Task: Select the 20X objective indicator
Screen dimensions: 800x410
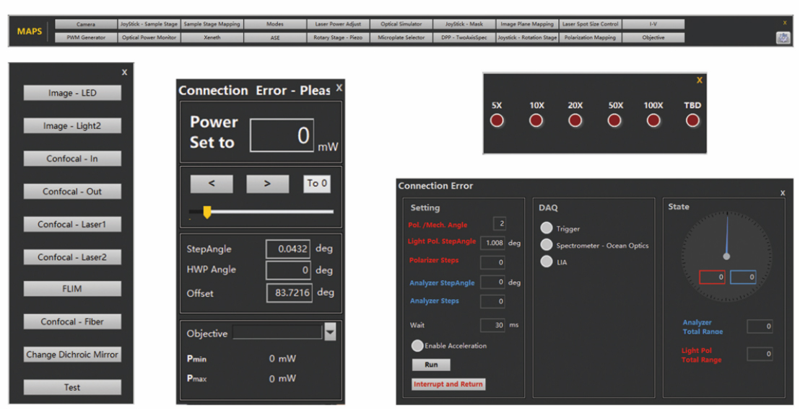Action: coord(575,121)
